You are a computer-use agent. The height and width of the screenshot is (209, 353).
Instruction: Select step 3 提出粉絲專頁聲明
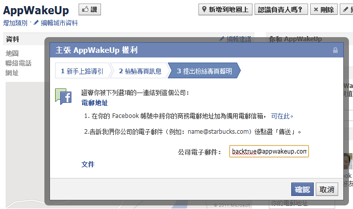coord(204,71)
